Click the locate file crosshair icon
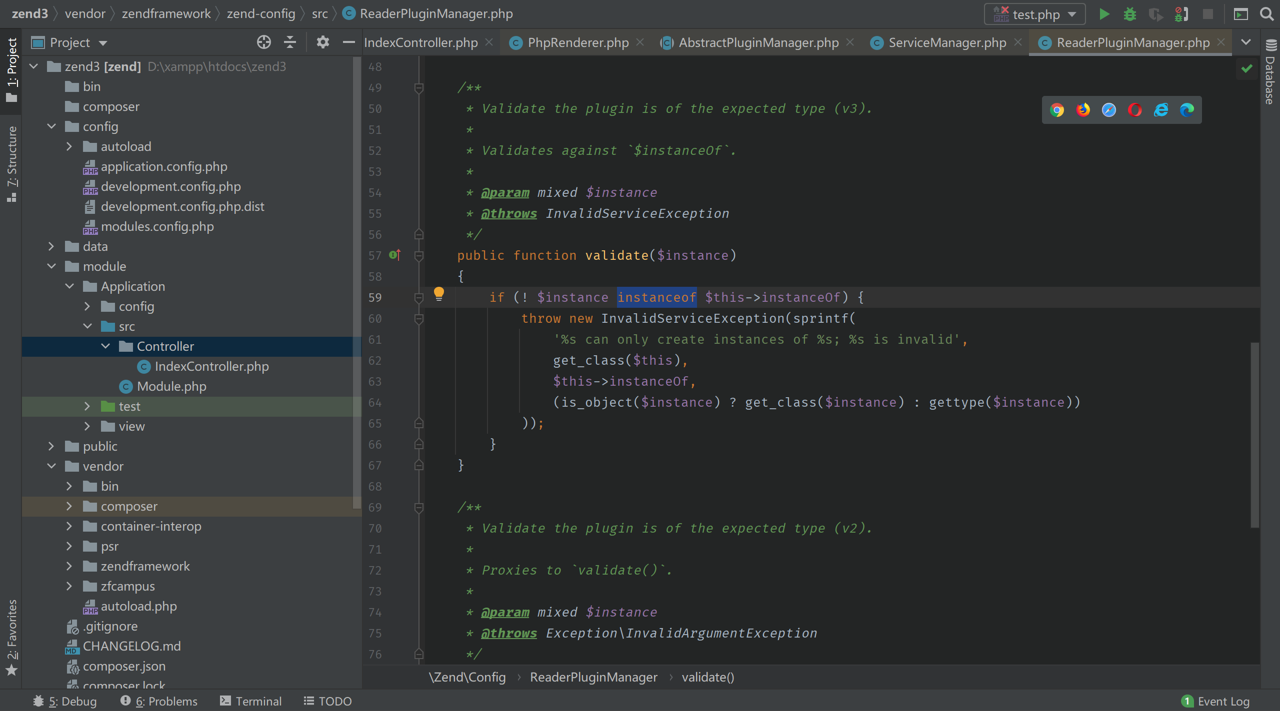This screenshot has width=1280, height=711. (x=263, y=42)
